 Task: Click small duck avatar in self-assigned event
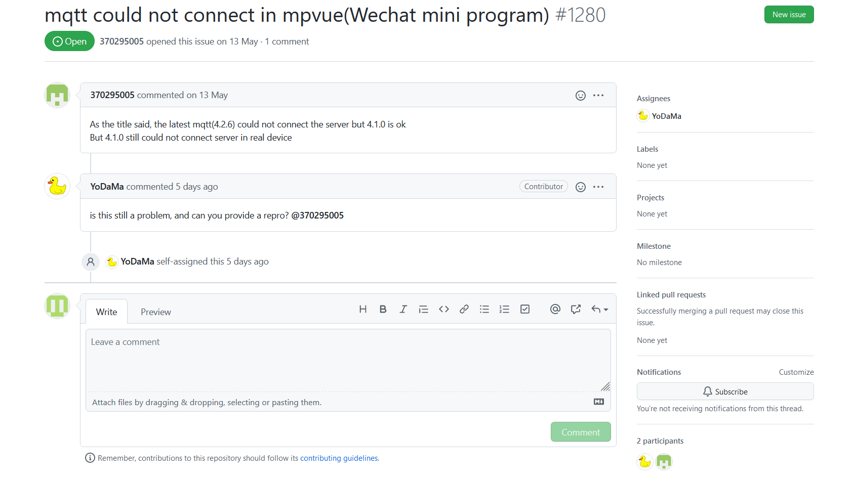coord(112,262)
